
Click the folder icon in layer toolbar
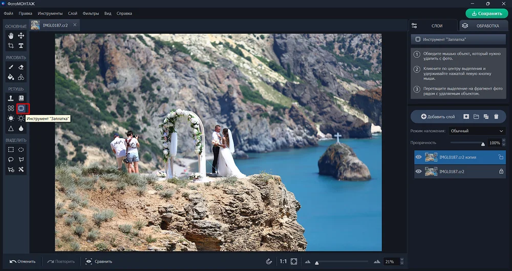click(x=476, y=117)
